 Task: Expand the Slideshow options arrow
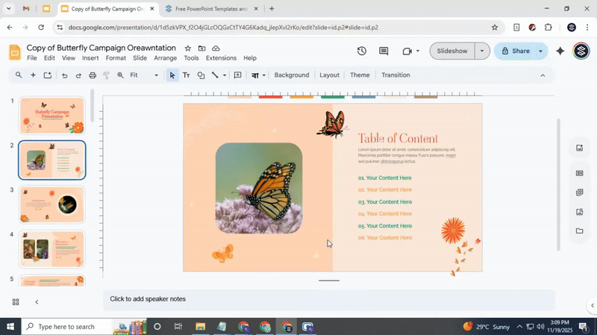[x=482, y=51]
